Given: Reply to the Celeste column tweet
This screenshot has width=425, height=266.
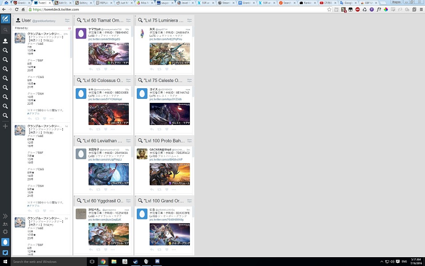Looking at the screenshot, I should (152, 129).
